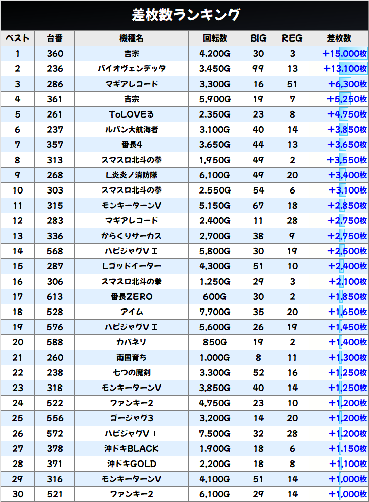Screen dimensions: 369x502
Task: Click machine number 568 cell
Action: [55, 251]
